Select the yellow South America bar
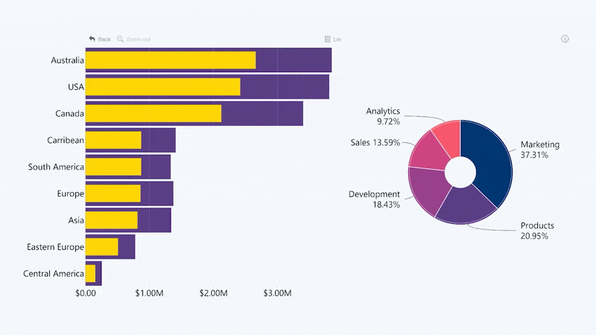This screenshot has height=335, width=596. pyautogui.click(x=113, y=167)
